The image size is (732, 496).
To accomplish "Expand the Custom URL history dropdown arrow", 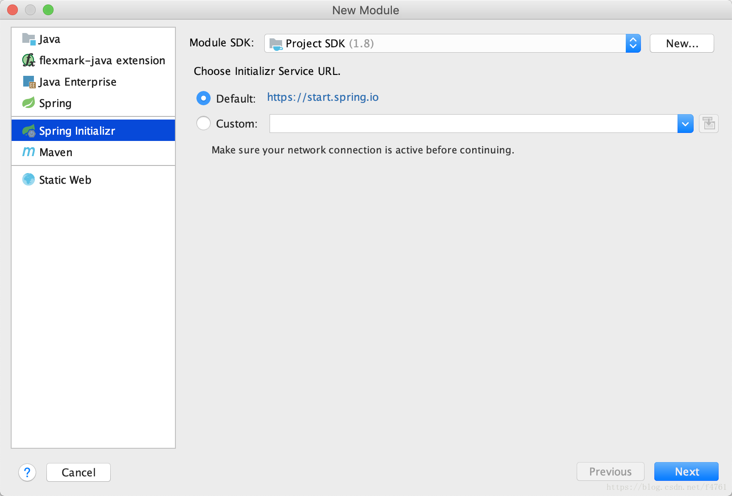I will point(685,124).
